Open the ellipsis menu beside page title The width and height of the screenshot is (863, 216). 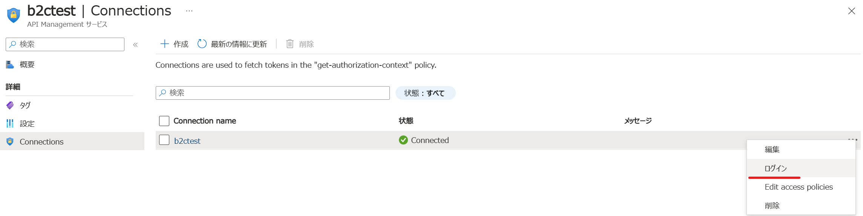189,11
